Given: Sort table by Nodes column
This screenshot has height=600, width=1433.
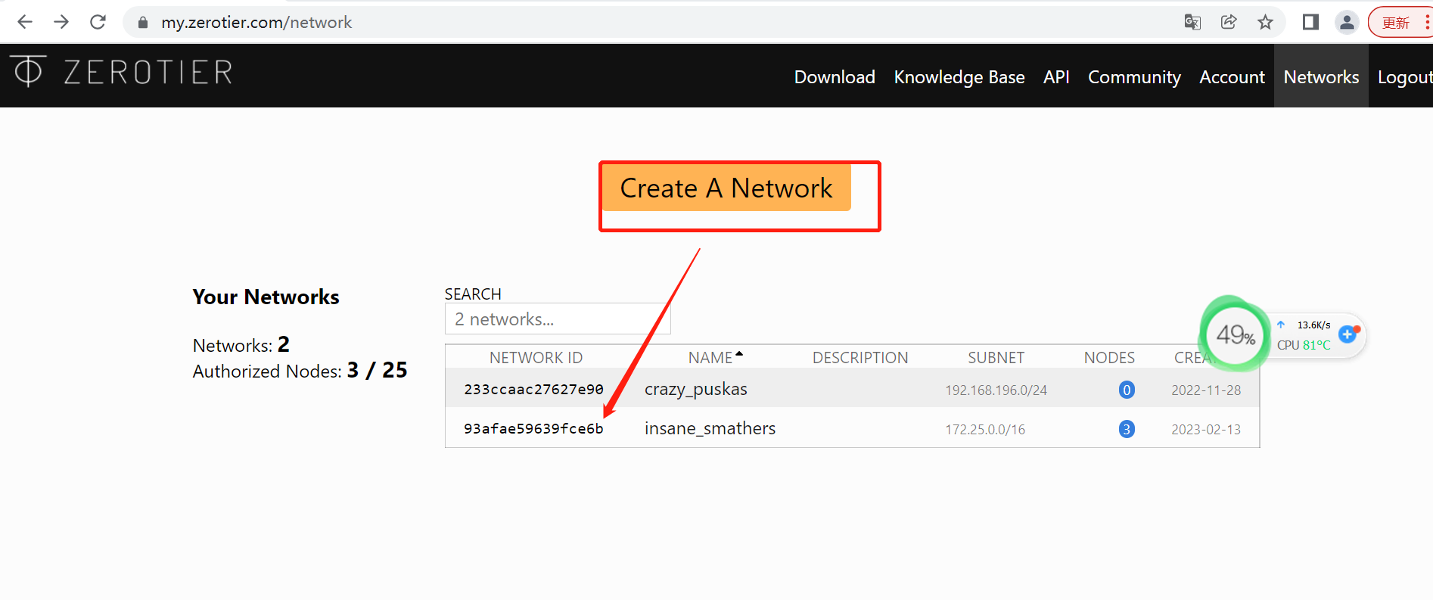Looking at the screenshot, I should pos(1109,357).
